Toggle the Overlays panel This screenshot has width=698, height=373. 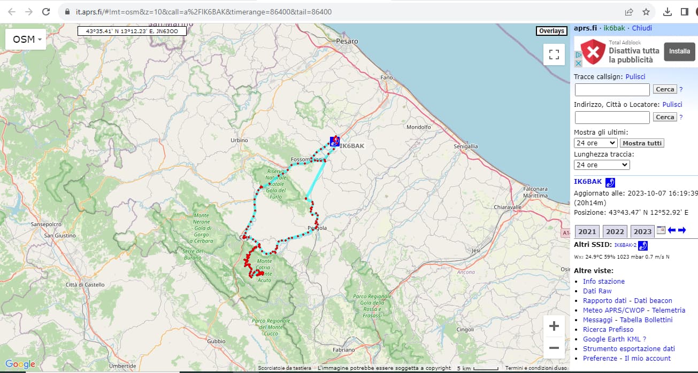click(551, 31)
